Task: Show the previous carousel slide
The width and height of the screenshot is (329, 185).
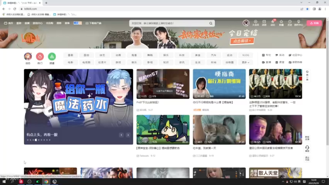Action: (x=121, y=135)
